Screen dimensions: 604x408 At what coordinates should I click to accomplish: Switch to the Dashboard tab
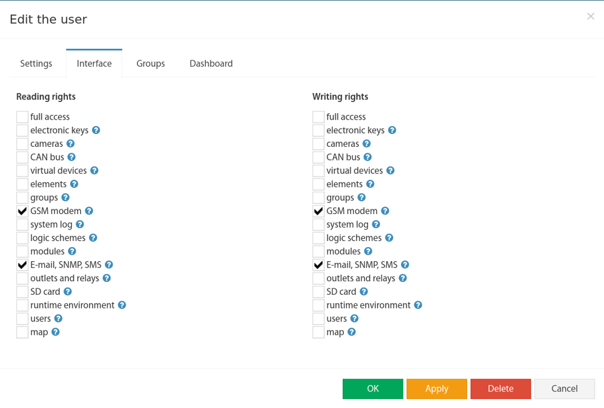211,64
